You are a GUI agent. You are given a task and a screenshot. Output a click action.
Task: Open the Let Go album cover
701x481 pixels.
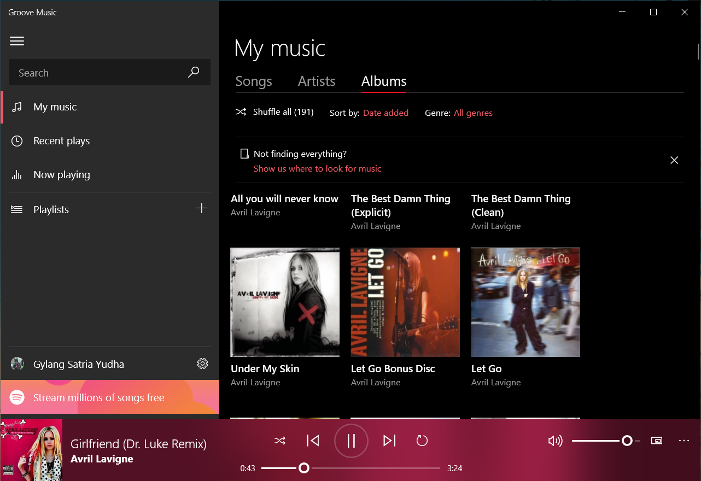(525, 302)
